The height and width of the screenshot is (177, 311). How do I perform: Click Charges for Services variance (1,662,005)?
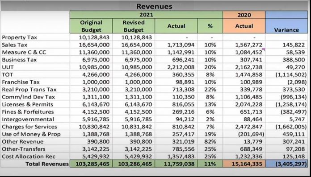(x=291, y=127)
